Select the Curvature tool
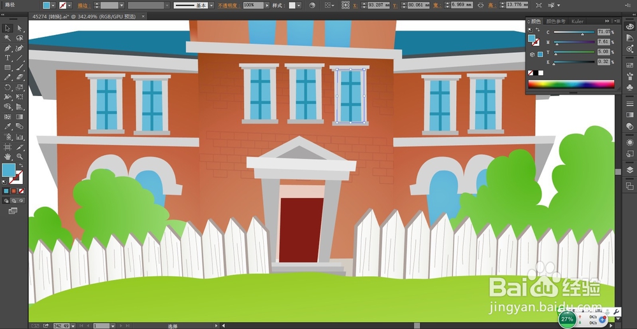 click(19, 48)
